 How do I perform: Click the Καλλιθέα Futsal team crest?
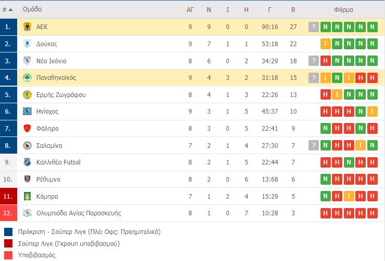[28, 162]
